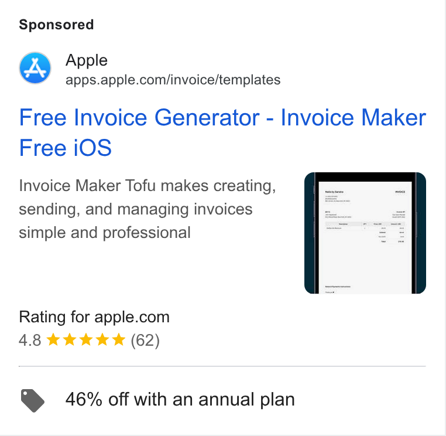Click the fourth gold rating star
This screenshot has width=446, height=436.
102,340
